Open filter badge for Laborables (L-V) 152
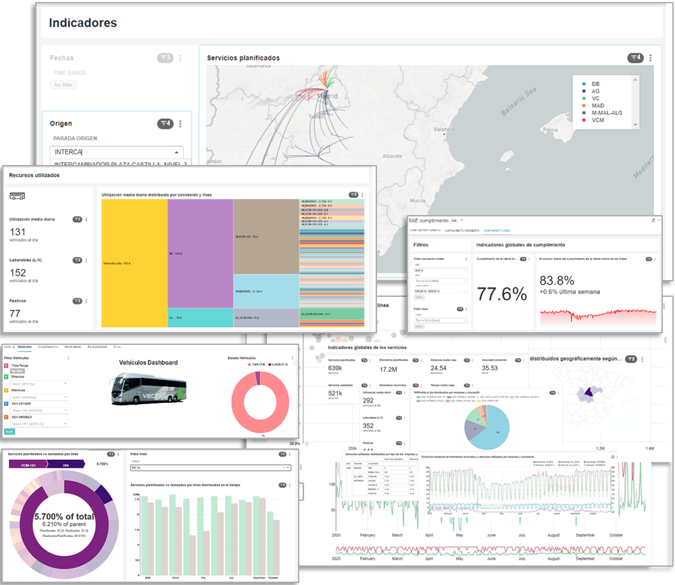Screen dimensions: 675x585 77,260
